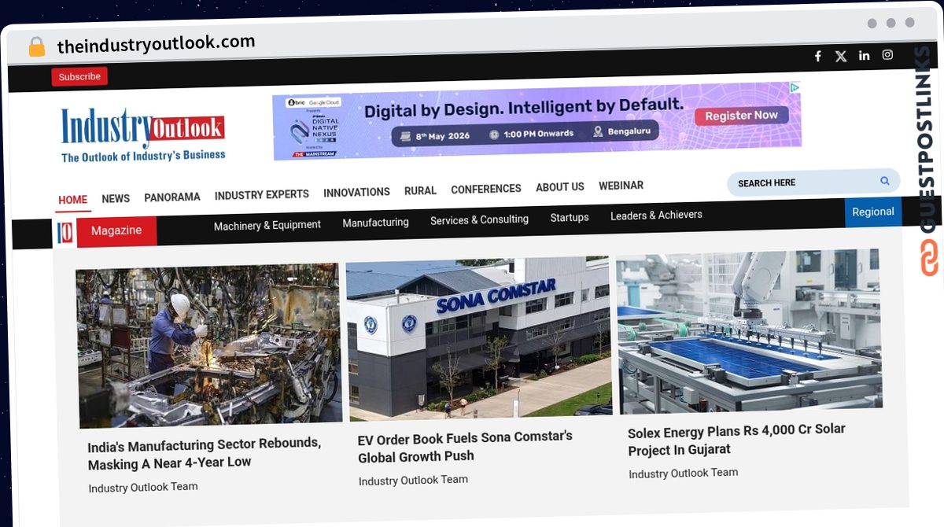Click the Subscribe button

pyautogui.click(x=79, y=76)
